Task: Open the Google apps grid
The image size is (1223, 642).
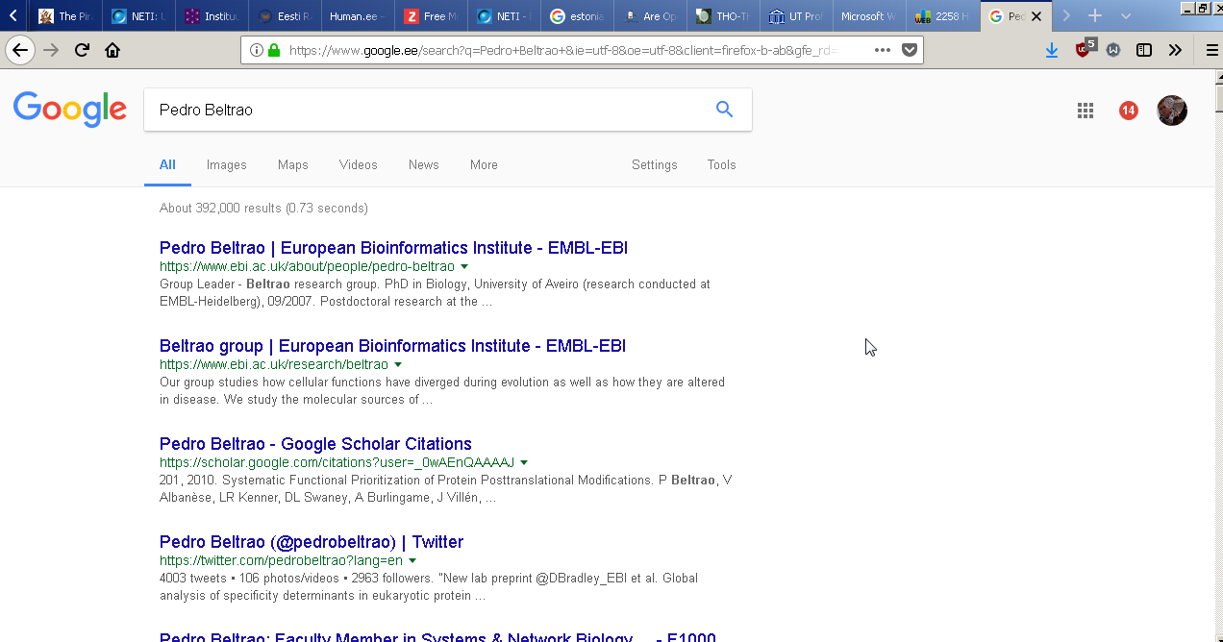Action: click(x=1086, y=111)
